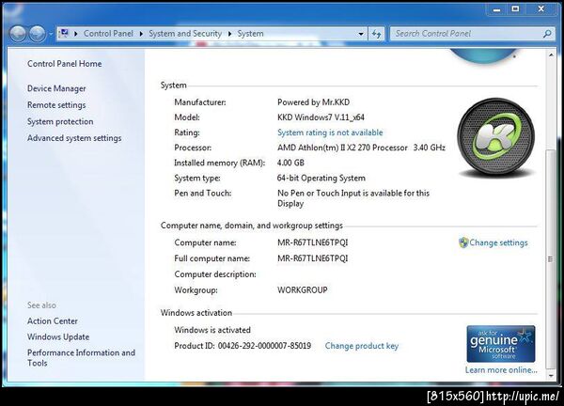This screenshot has height=406, width=564.
Task: Click the Back navigation arrow button
Action: (18, 34)
